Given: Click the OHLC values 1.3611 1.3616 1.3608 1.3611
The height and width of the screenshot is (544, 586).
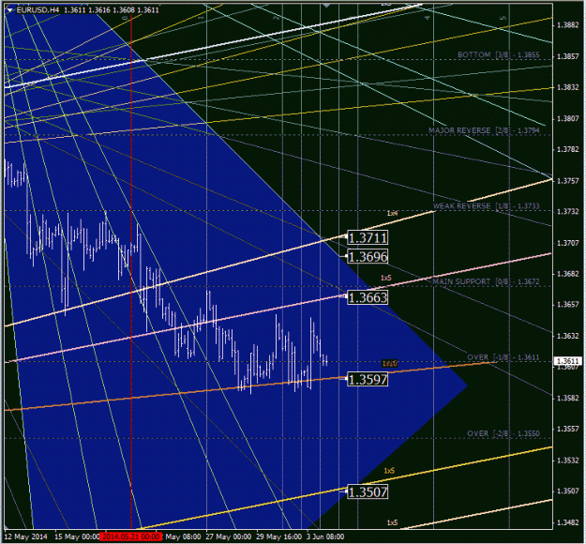Looking at the screenshot, I should (x=112, y=10).
